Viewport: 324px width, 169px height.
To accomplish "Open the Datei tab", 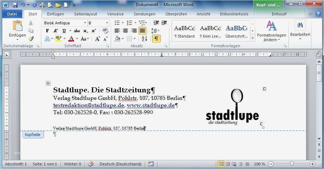I will [12, 14].
